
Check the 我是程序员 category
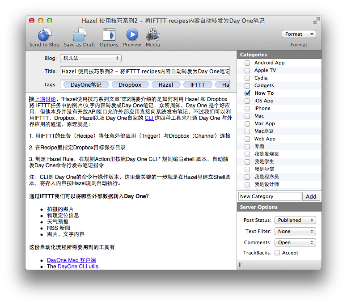click(x=247, y=177)
